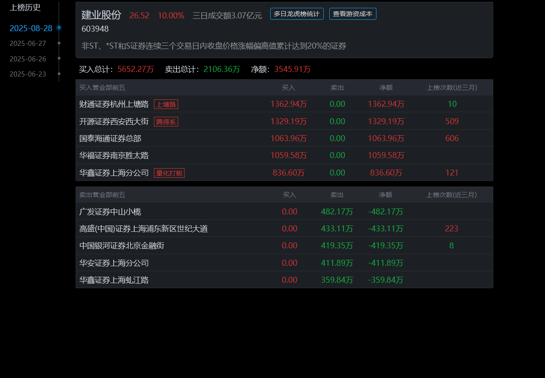Select history date 2025-06-23

pos(28,74)
